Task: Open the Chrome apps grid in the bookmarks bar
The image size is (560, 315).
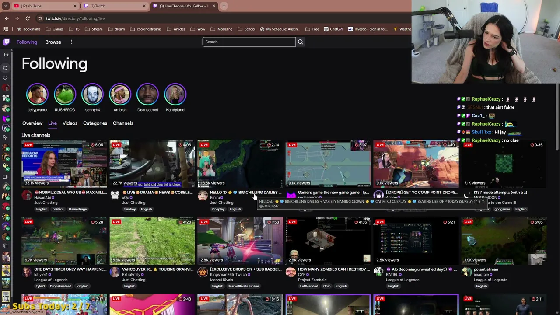Action: [6, 29]
